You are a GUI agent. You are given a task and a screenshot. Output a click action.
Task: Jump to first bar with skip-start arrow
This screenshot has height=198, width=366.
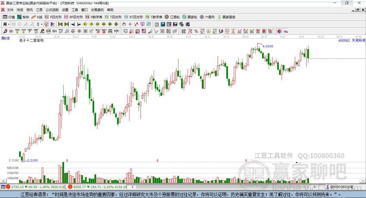(x=60, y=24)
